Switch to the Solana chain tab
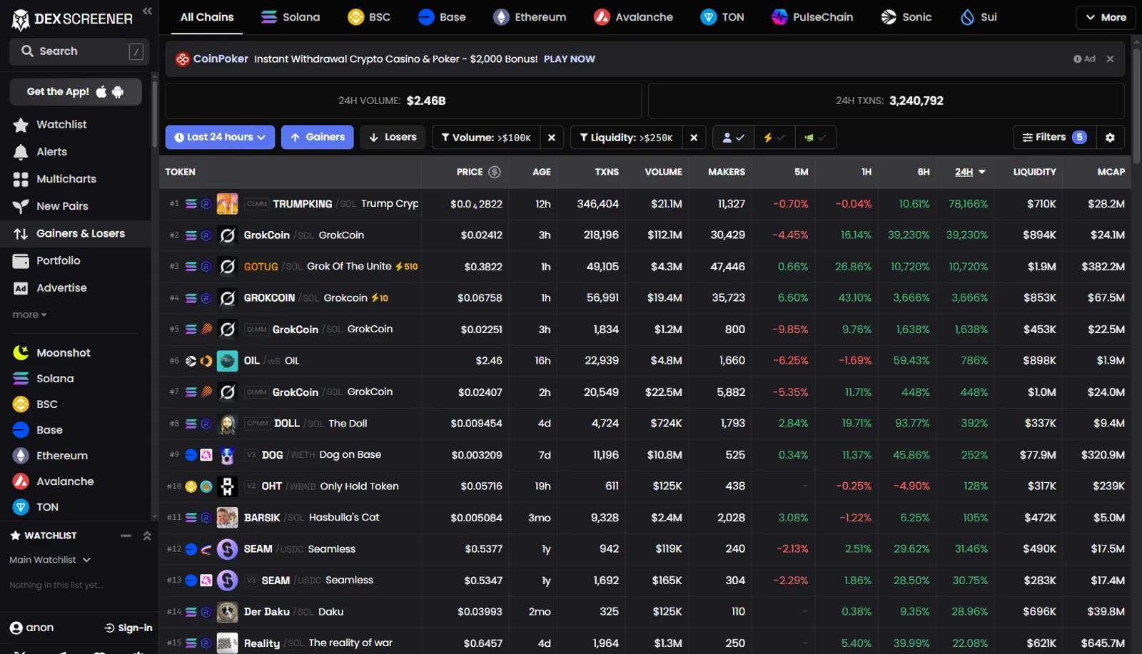This screenshot has width=1142, height=654. [x=290, y=17]
